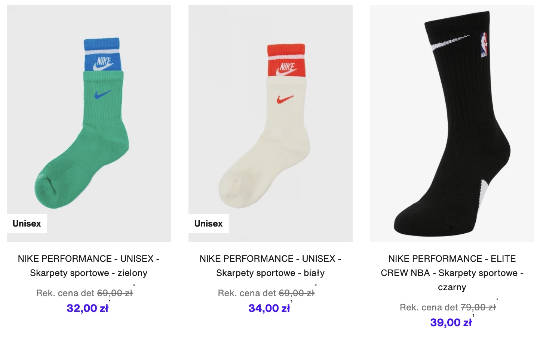The width and height of the screenshot is (540, 337).
Task: Open the zielony Skarpety sportowe product title
Action: (x=89, y=266)
